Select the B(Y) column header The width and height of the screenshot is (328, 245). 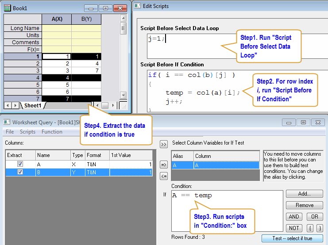[x=86, y=19]
